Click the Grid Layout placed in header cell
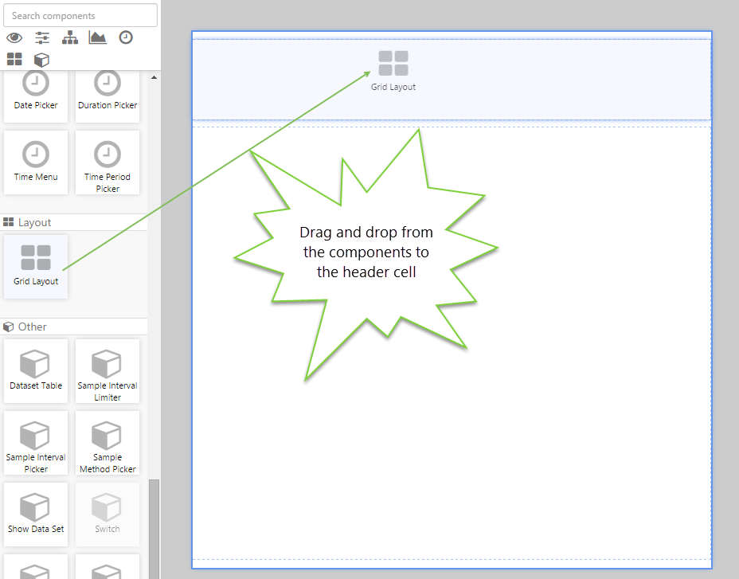739x579 pixels. point(393,70)
